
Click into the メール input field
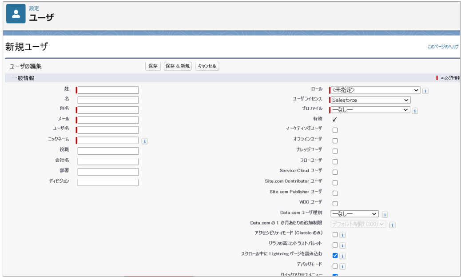[x=108, y=120]
